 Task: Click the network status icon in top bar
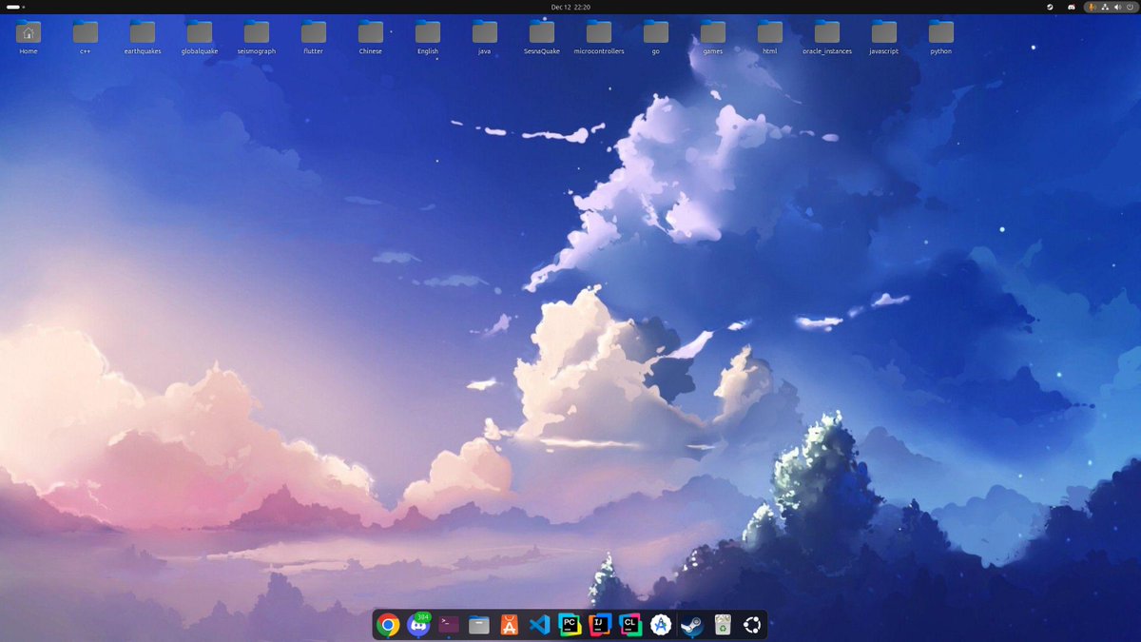pos(1105,7)
